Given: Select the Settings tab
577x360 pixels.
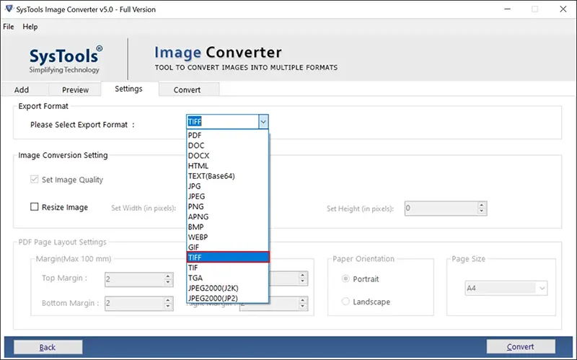Looking at the screenshot, I should [128, 89].
